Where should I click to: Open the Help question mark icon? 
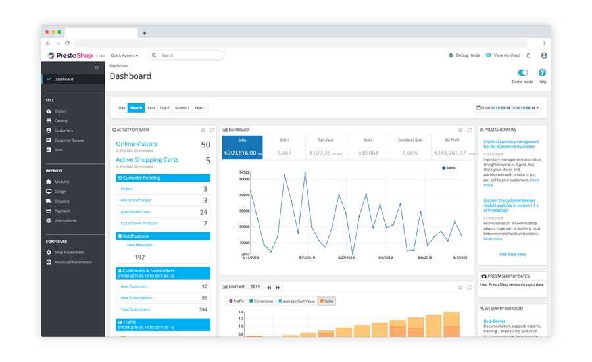(x=542, y=72)
